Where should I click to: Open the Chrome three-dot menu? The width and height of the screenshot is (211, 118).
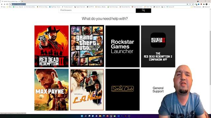pos(209,4)
